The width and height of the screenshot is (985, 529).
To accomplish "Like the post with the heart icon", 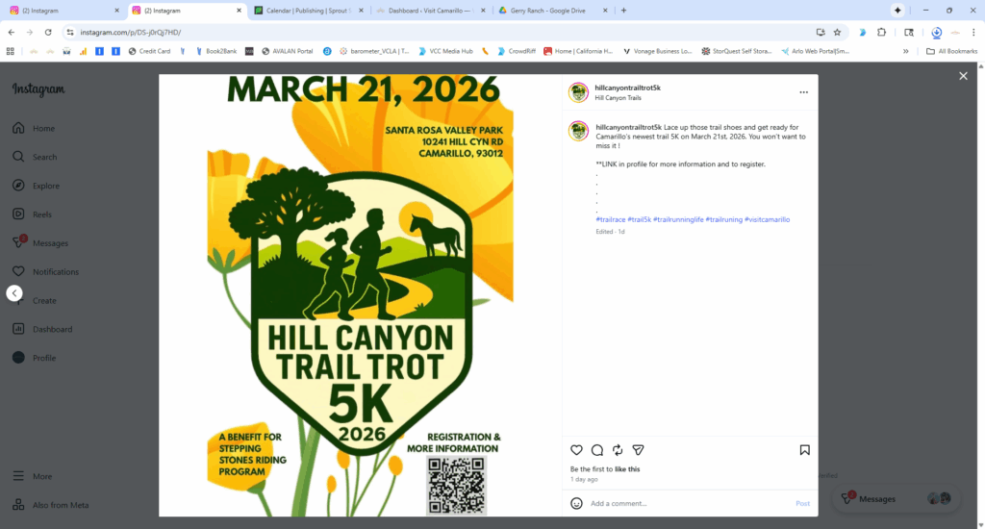I will [576, 450].
